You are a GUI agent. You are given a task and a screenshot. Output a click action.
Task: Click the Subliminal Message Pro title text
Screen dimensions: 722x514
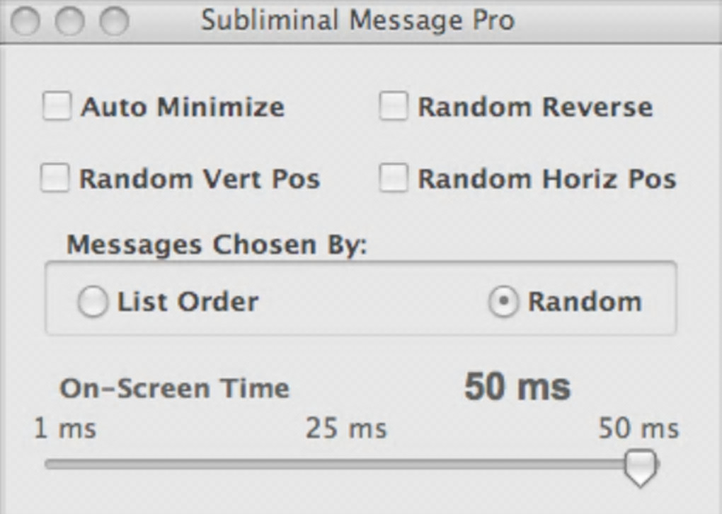(357, 21)
